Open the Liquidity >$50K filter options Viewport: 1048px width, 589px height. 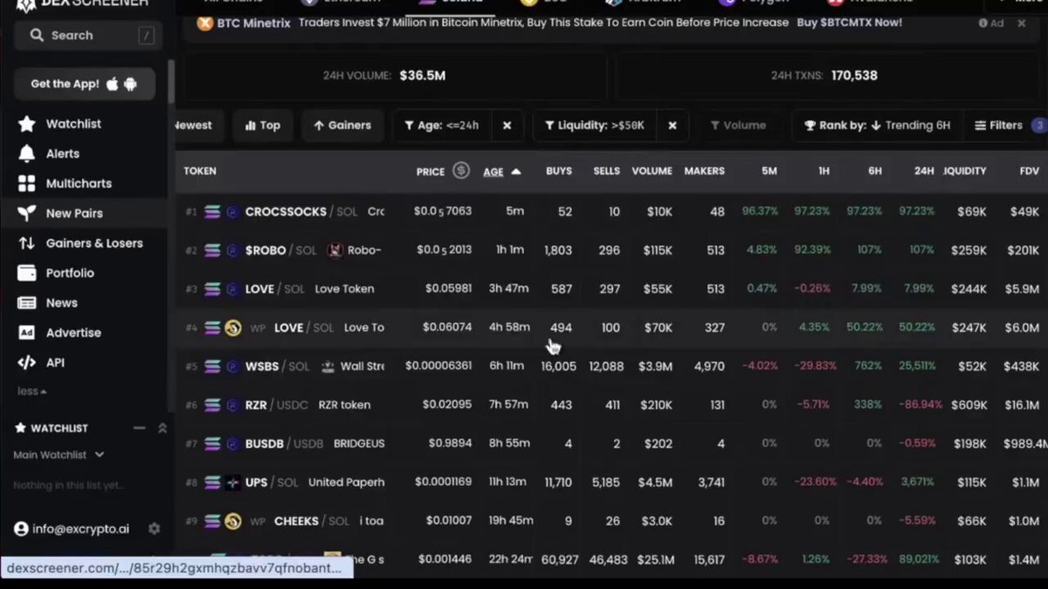point(595,126)
